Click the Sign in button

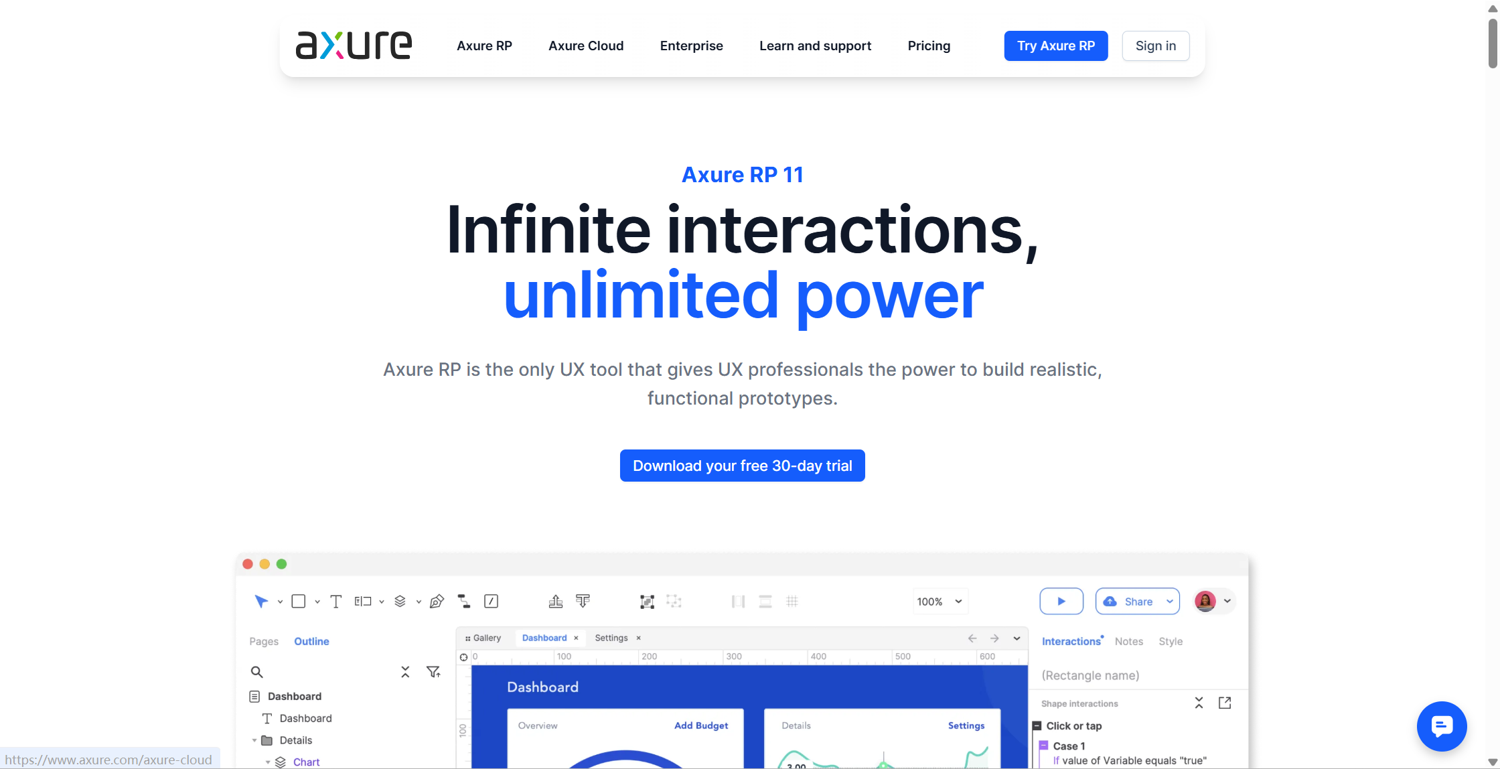1155,46
